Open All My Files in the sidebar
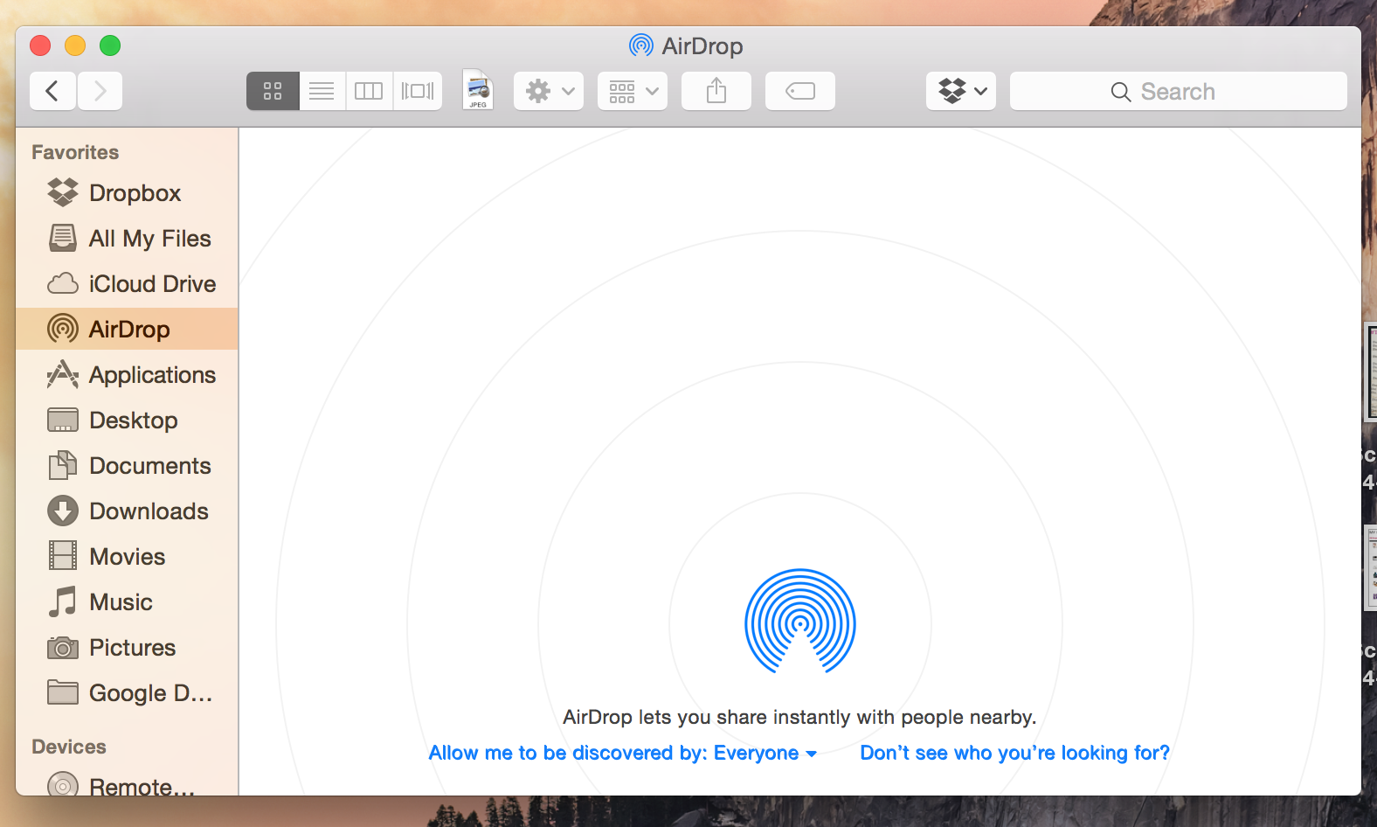The image size is (1377, 827). 127,238
